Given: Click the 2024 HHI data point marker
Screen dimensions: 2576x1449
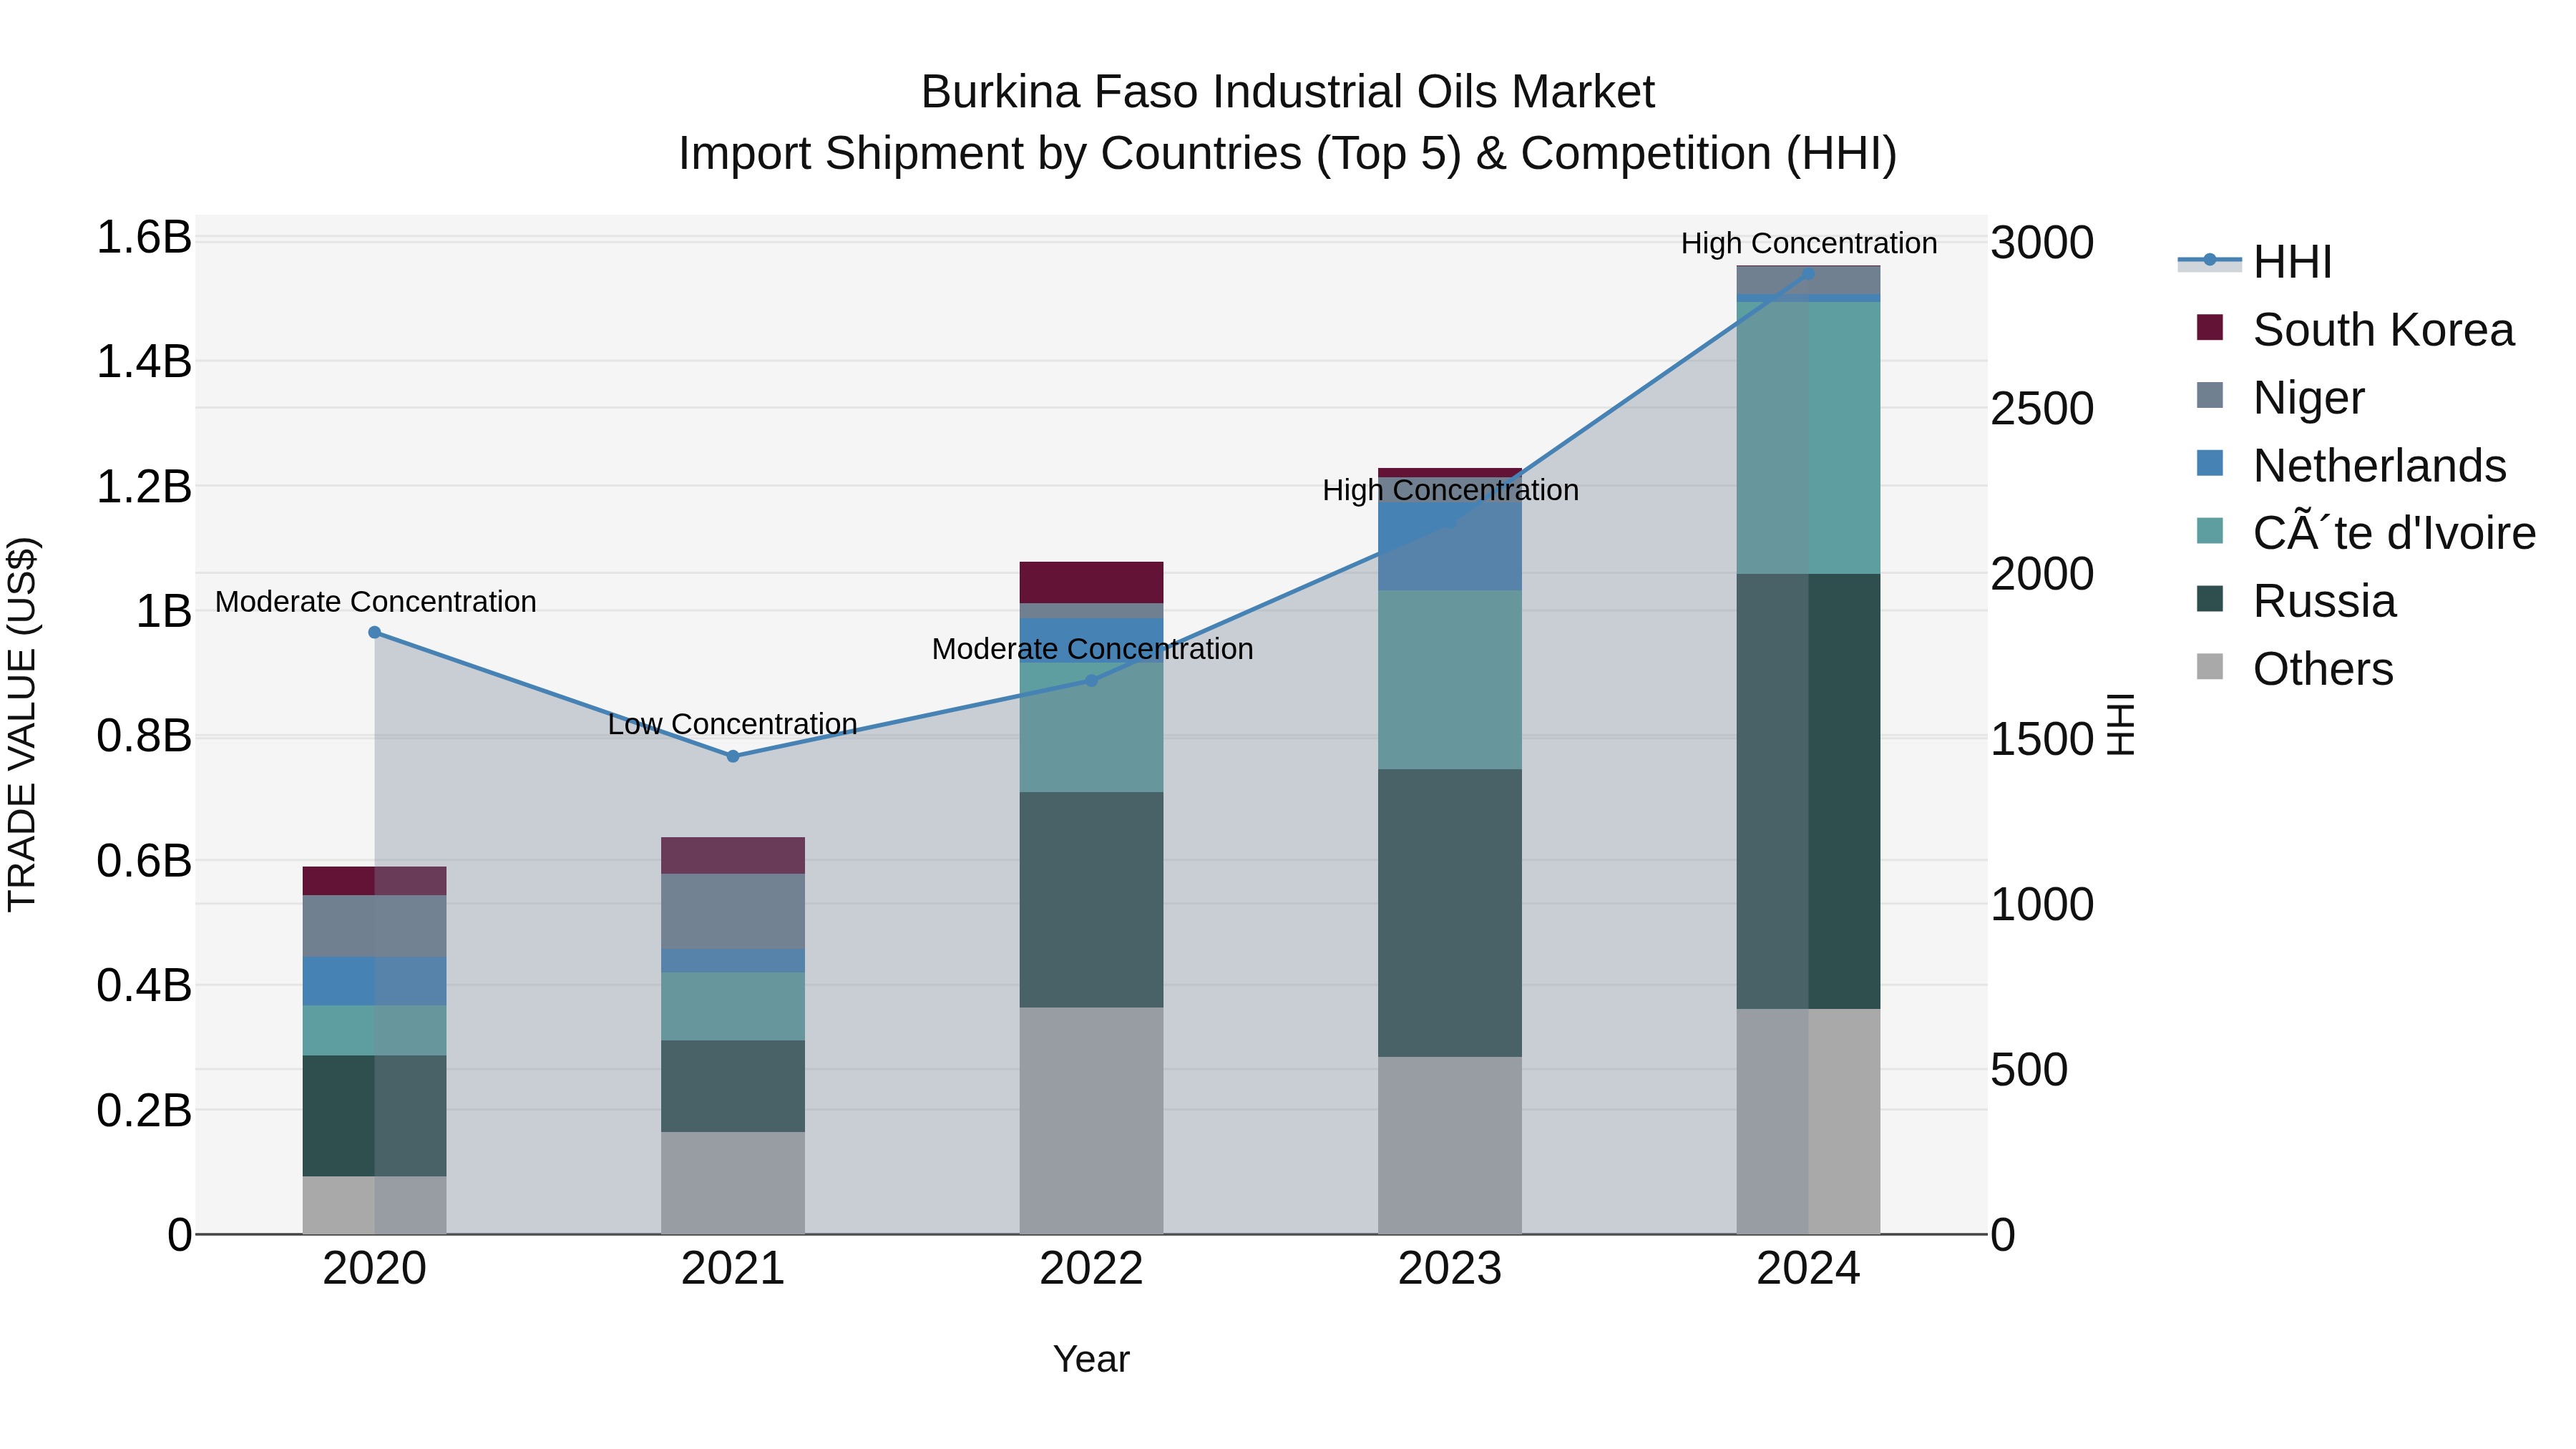Looking at the screenshot, I should pos(1808,273).
